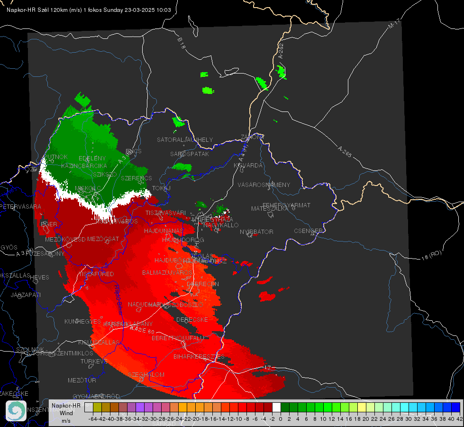The height and width of the screenshot is (427, 464).
Task: Click the MISKOLC city label
Action: pyautogui.click(x=88, y=188)
